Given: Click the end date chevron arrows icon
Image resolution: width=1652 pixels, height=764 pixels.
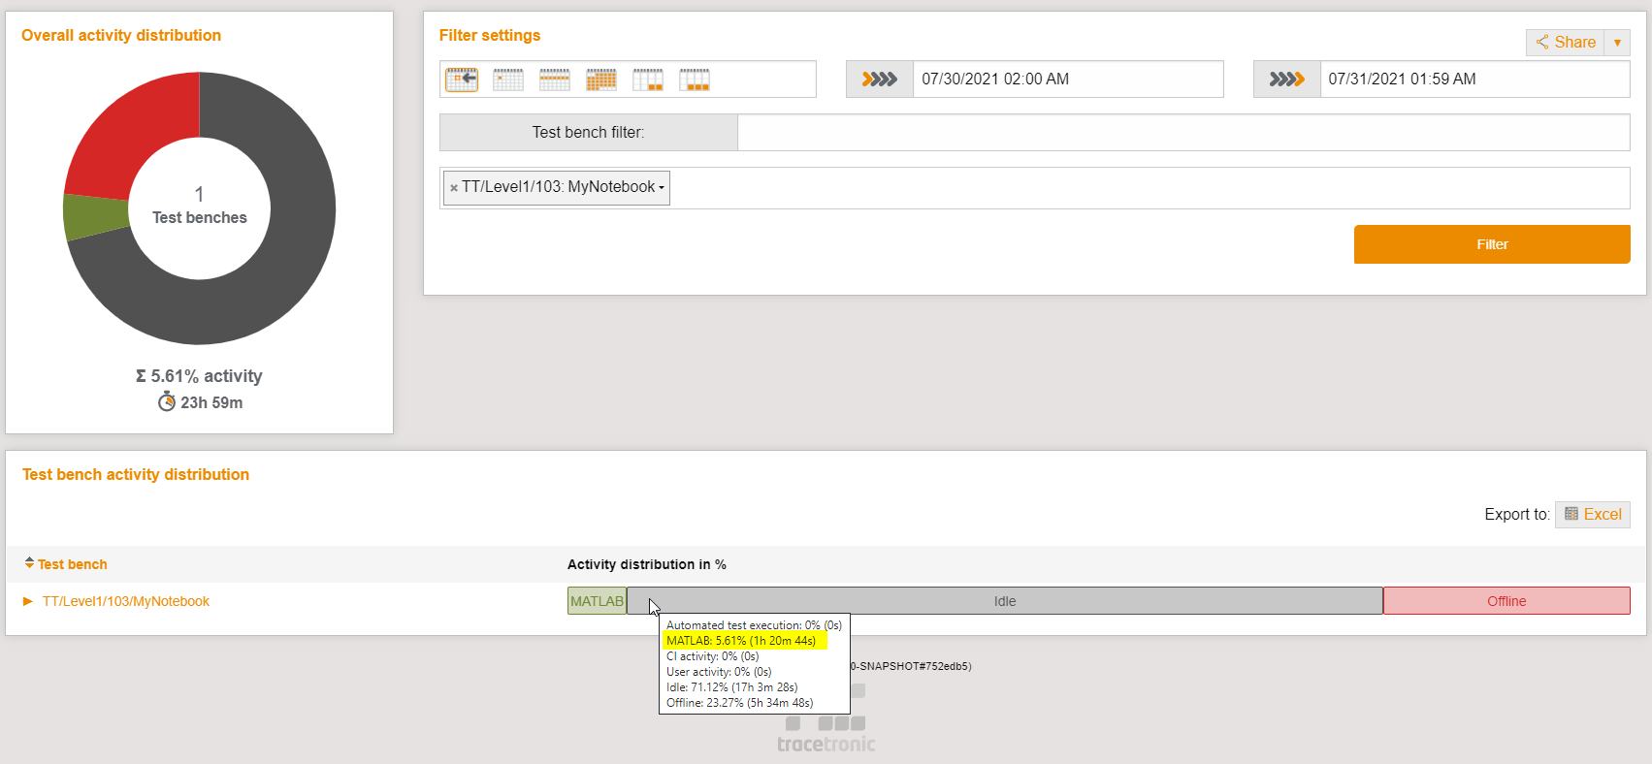Looking at the screenshot, I should click(1287, 80).
